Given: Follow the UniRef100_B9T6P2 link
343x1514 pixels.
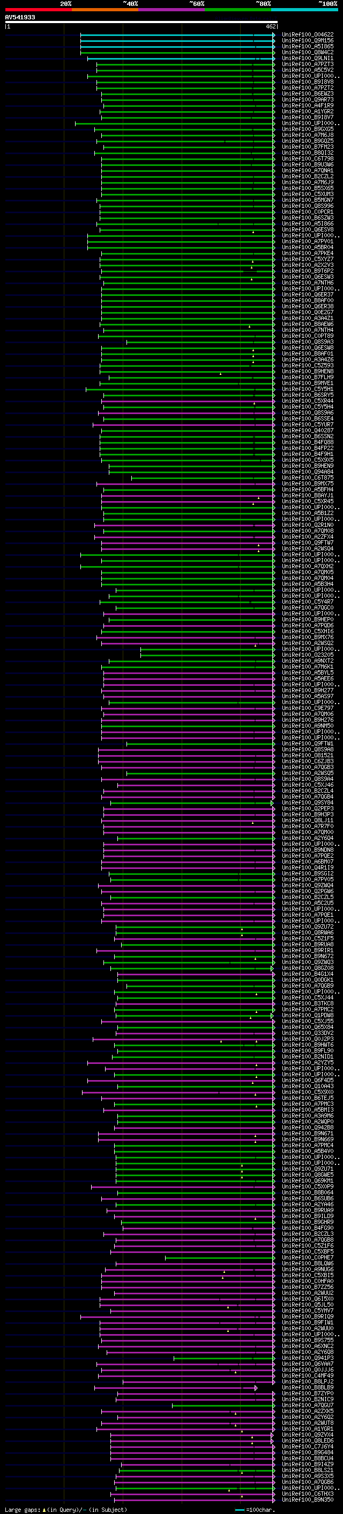Looking at the screenshot, I should point(308,271).
